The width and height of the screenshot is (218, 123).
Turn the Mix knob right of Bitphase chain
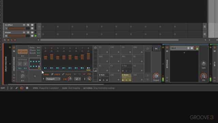(204, 76)
